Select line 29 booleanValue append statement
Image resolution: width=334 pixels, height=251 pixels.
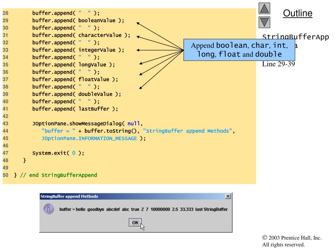(78, 21)
